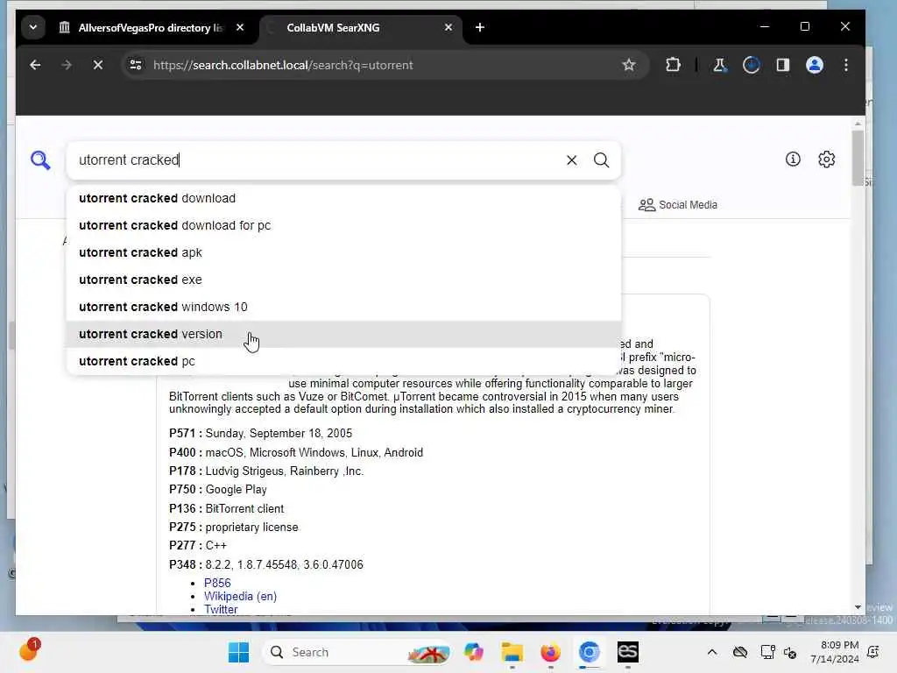Open the notification bell icon

[873, 652]
